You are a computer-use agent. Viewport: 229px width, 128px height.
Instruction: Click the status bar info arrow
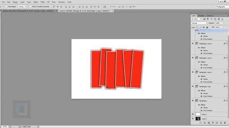tap(38, 127)
